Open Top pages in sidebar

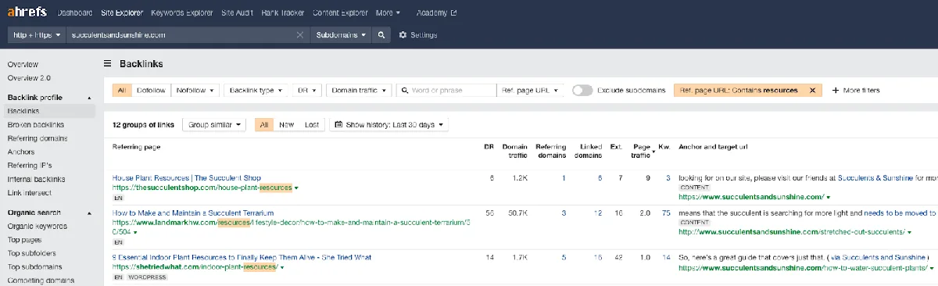coord(25,240)
